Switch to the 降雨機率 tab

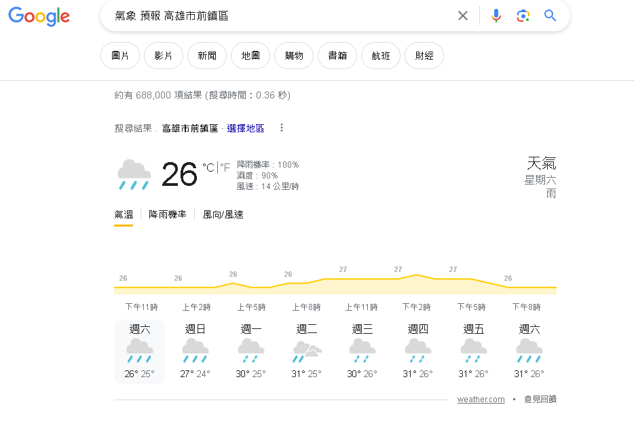pos(168,214)
